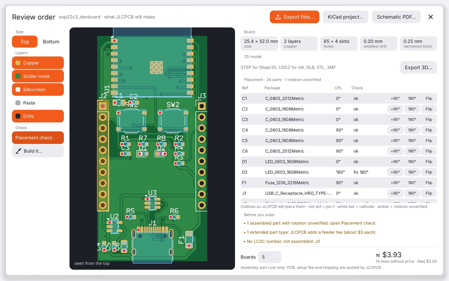449x281 pixels.
Task: Click the F1 fuse on the board preview
Action: 189,239
